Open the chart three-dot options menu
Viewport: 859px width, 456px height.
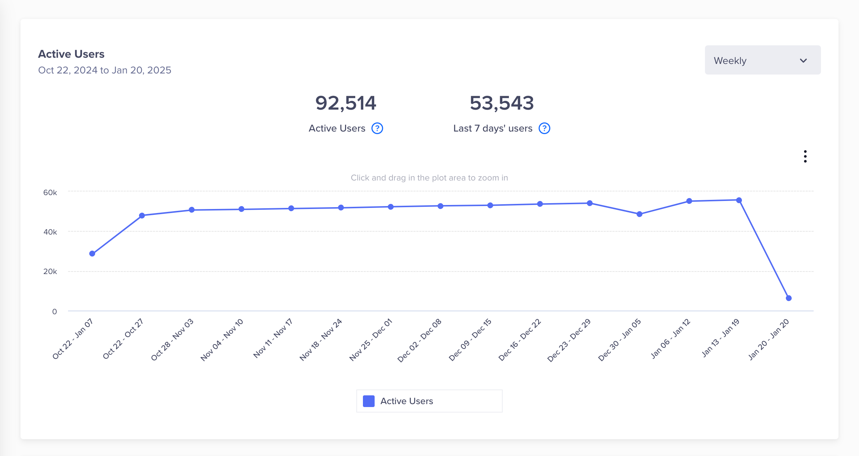pyautogui.click(x=805, y=156)
